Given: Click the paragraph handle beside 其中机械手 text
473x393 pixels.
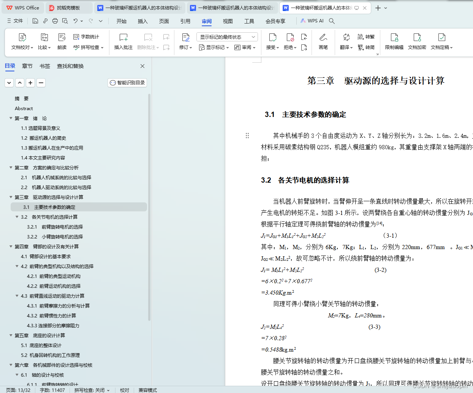Looking at the screenshot, I should (247, 136).
